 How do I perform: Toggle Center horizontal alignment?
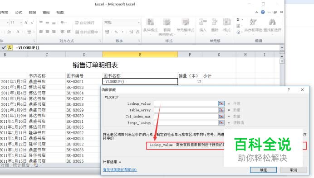point(47,32)
